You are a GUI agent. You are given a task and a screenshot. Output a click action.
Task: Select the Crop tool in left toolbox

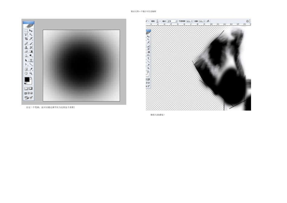pyautogui.click(x=26, y=39)
